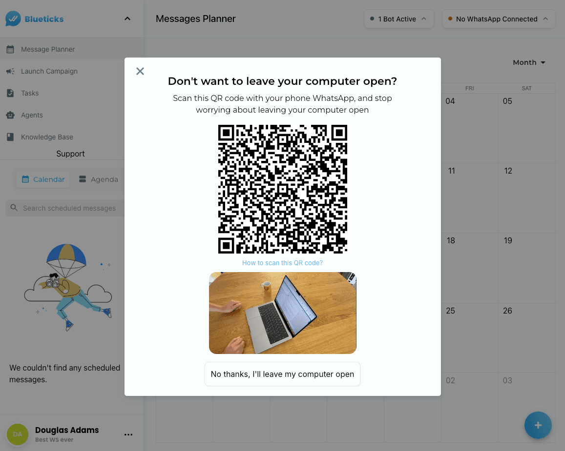Click the blue plus floating button
565x451 pixels.
[x=538, y=425]
